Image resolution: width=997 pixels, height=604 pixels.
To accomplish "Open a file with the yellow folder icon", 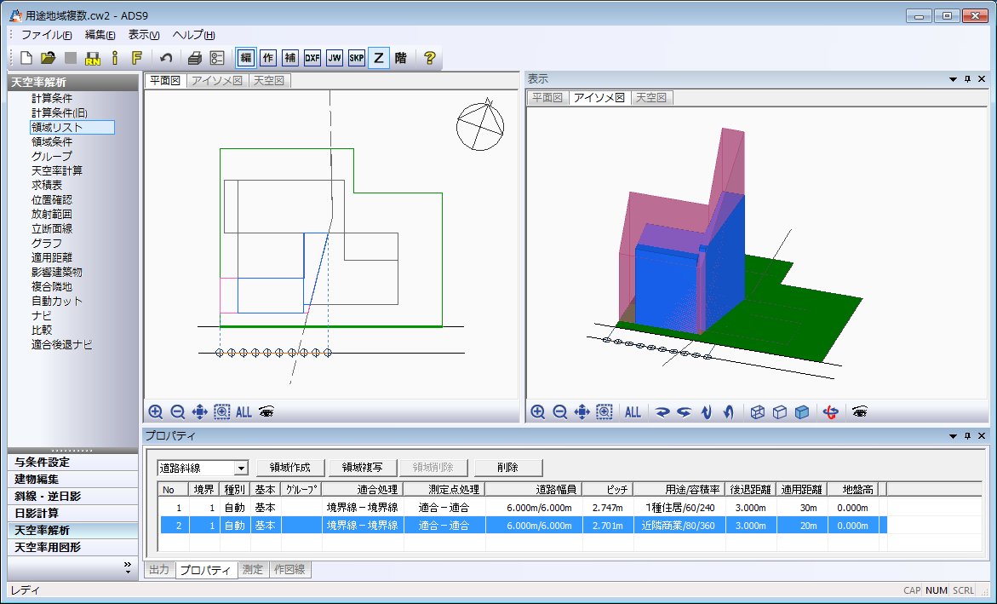I will [49, 58].
